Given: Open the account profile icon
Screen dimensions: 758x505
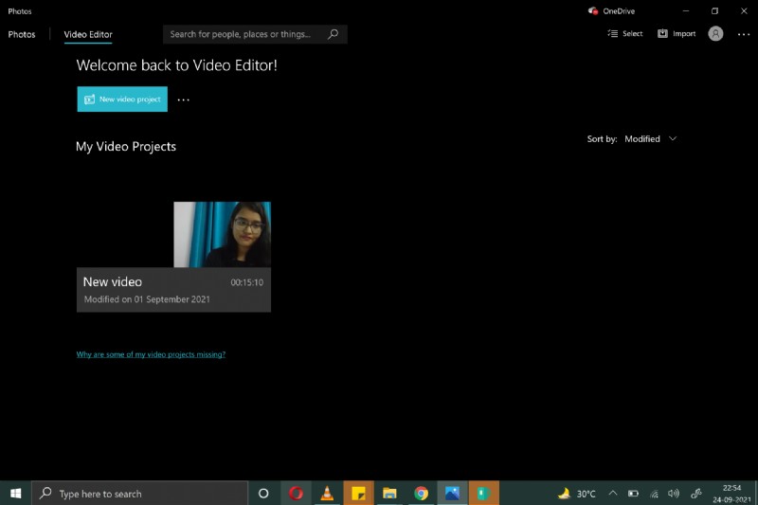Looking at the screenshot, I should 715,33.
